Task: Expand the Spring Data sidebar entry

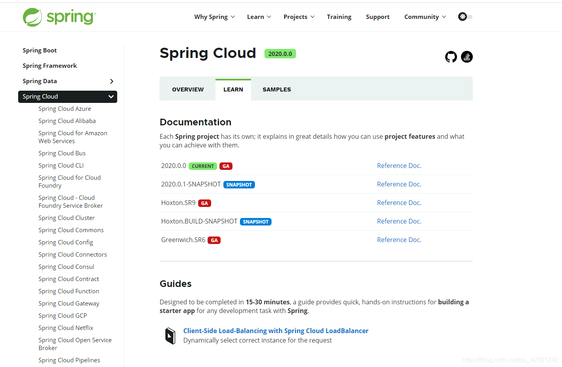Action: pyautogui.click(x=112, y=81)
